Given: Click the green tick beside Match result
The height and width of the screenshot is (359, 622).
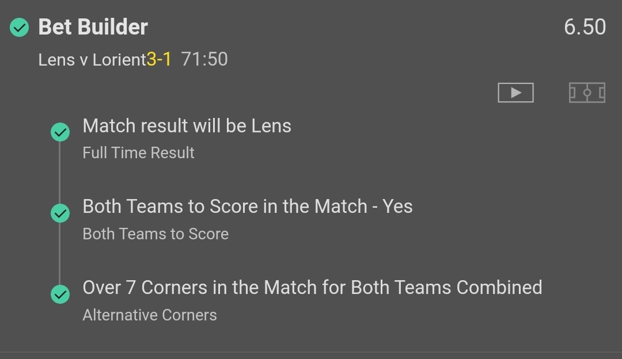Looking at the screenshot, I should [60, 132].
